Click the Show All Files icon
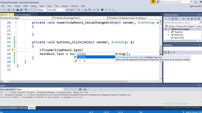The image size is (202, 113). tap(199, 19)
